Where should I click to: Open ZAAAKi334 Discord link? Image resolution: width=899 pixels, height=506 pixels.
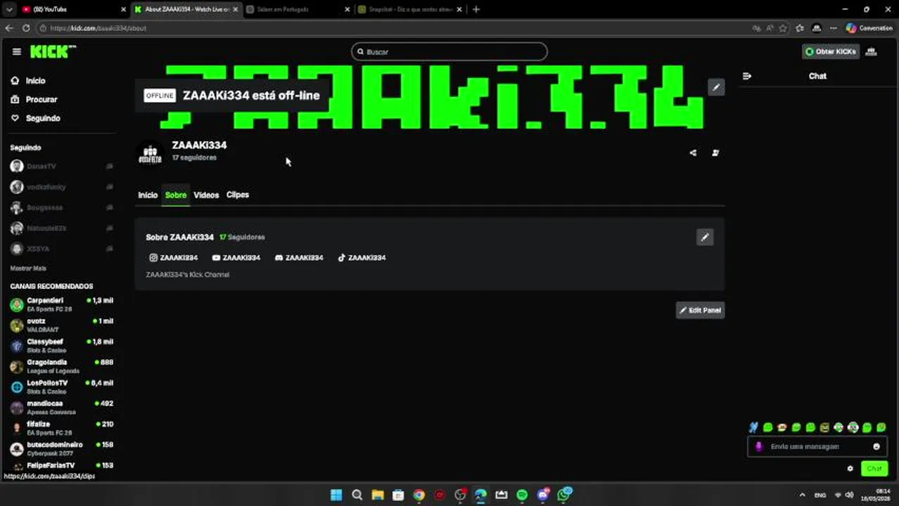299,258
